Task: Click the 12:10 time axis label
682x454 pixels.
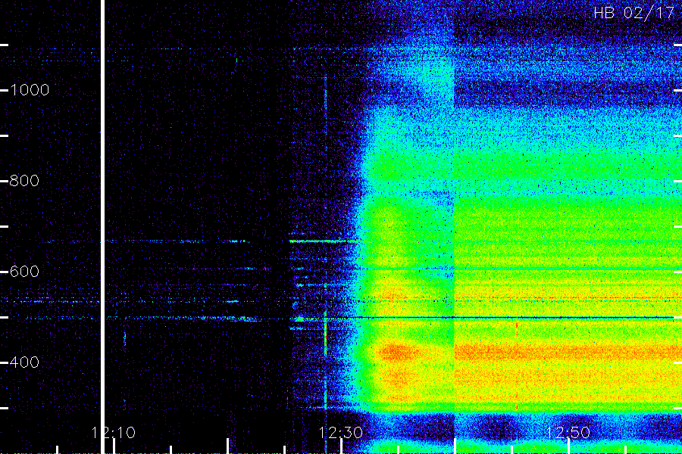Action: [114, 433]
